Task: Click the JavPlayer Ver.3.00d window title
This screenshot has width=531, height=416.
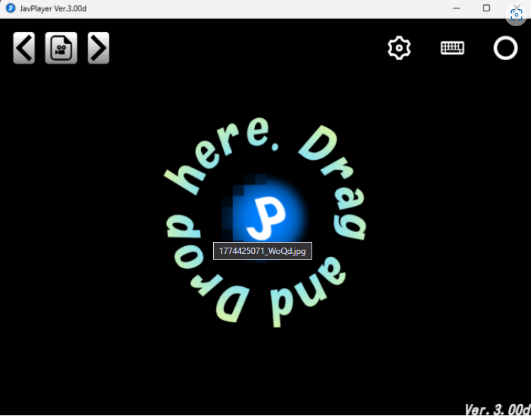Action: click(50, 8)
